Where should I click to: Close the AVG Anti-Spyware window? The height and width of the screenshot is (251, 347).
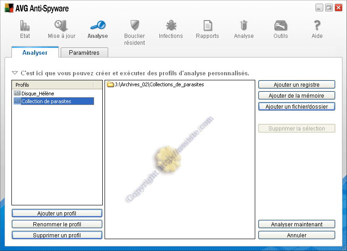pos(339,8)
